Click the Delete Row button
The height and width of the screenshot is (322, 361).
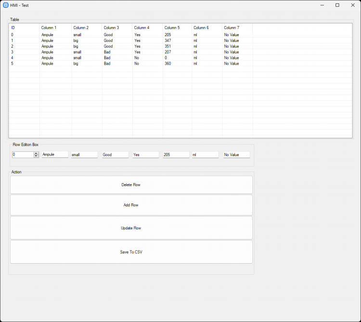pyautogui.click(x=131, y=185)
